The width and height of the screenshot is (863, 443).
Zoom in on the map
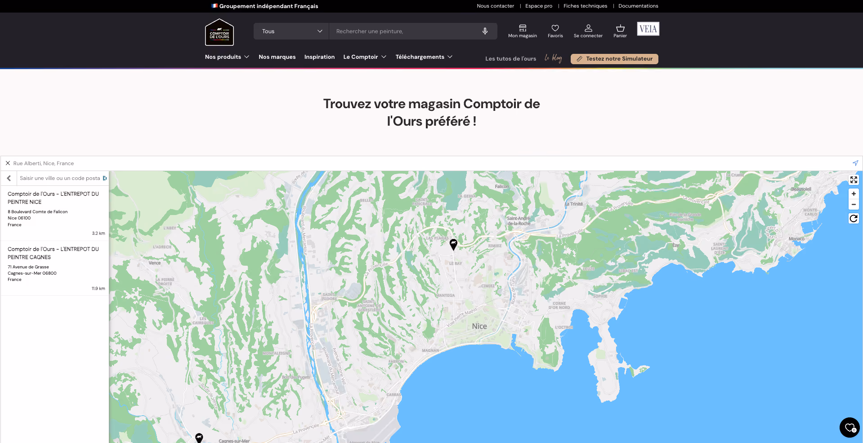pos(854,194)
